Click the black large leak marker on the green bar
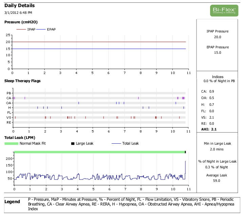 [185, 152]
